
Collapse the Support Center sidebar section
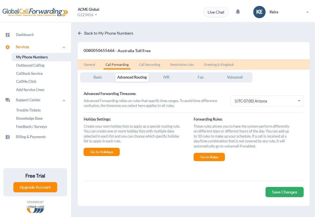click(x=64, y=100)
